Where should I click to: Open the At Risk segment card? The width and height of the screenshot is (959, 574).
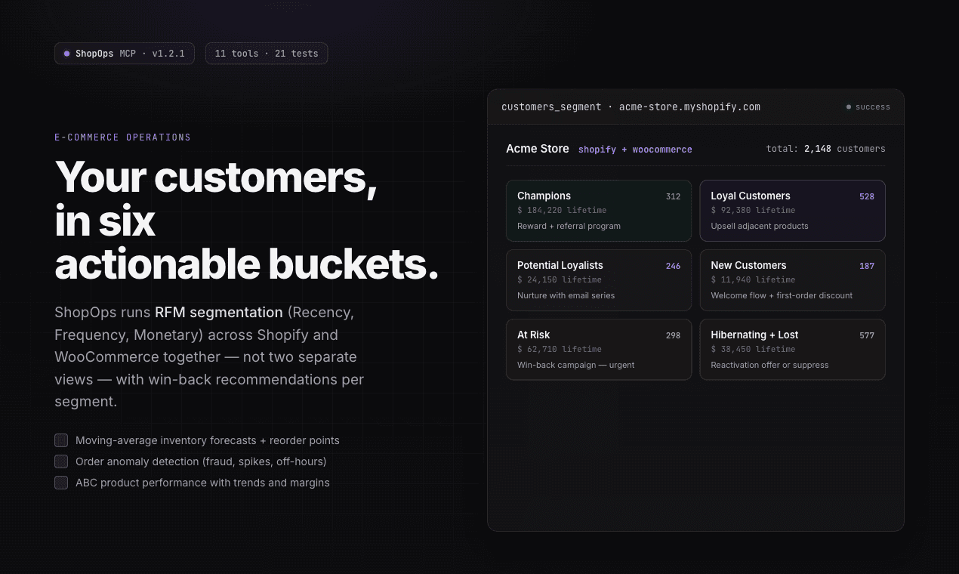pos(598,350)
